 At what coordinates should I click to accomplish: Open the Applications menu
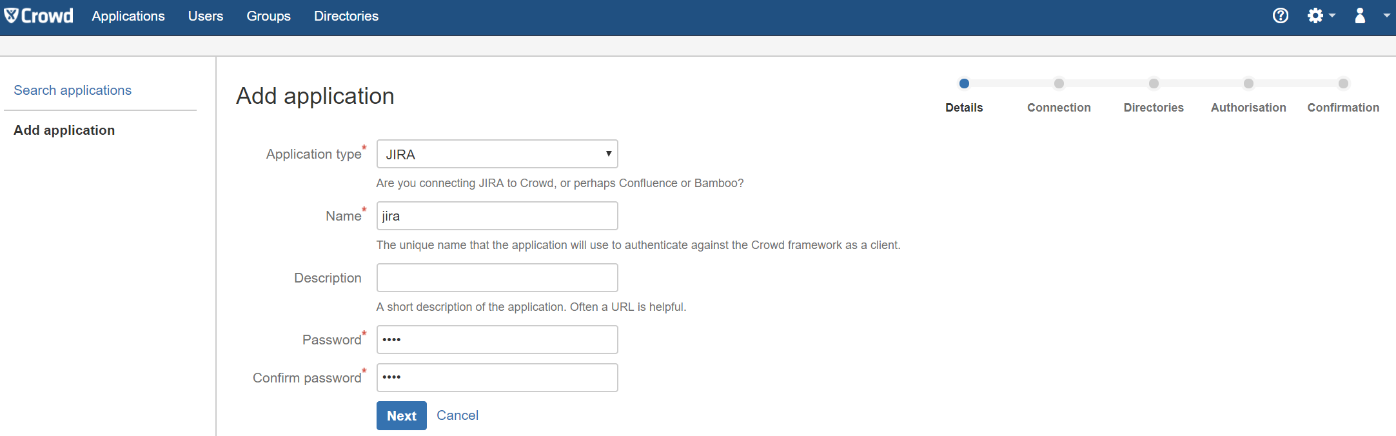tap(128, 16)
